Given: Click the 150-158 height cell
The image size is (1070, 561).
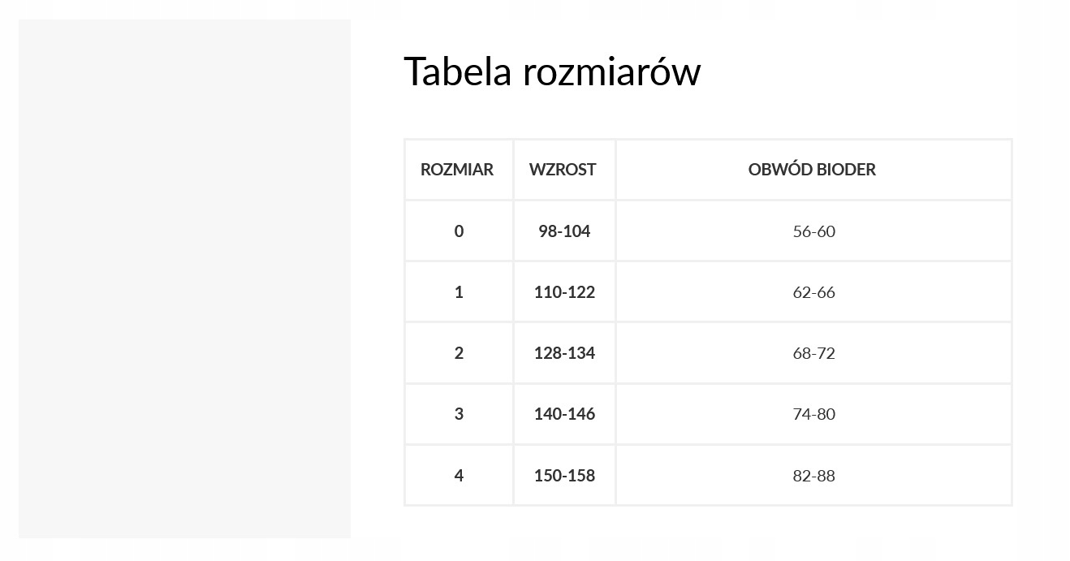Looking at the screenshot, I should click(x=564, y=476).
